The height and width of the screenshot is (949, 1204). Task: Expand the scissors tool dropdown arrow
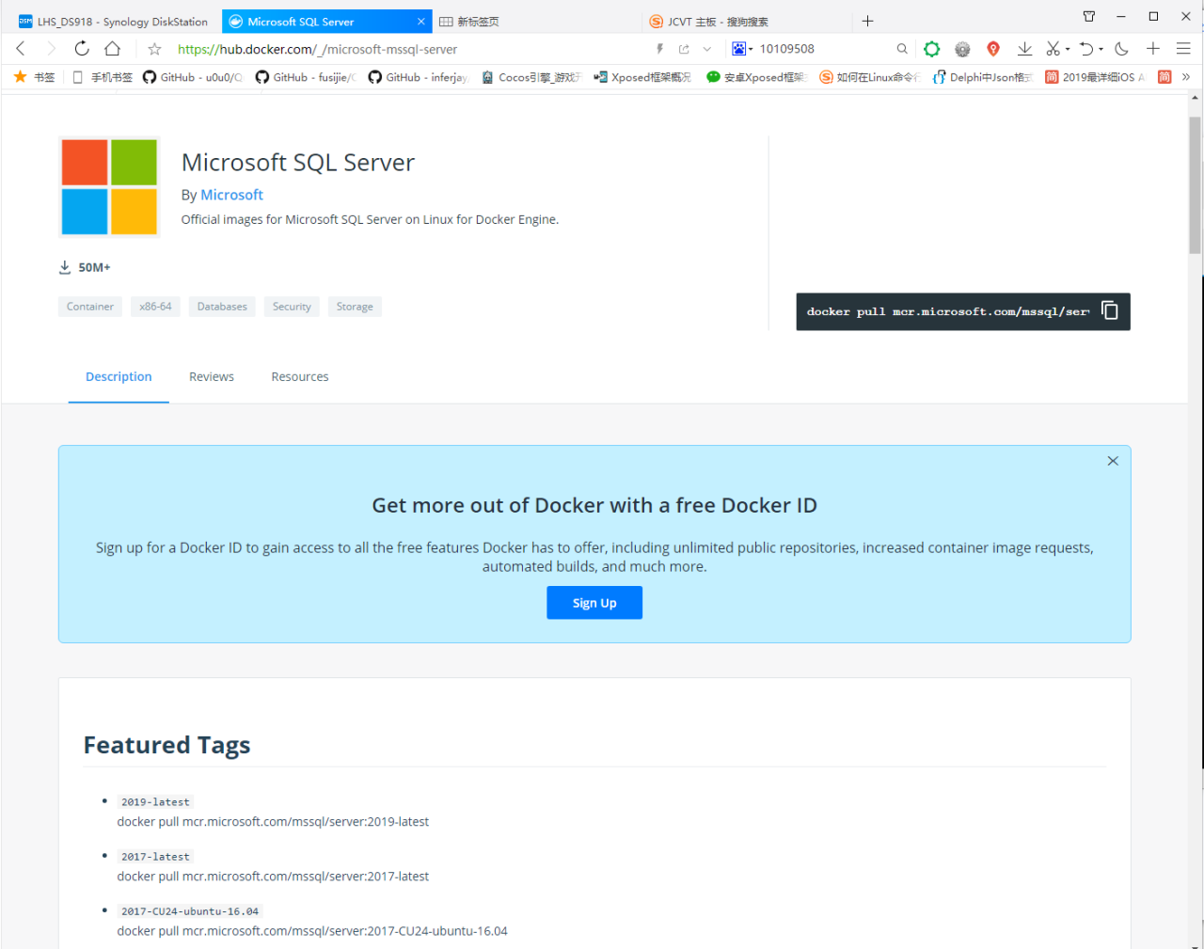point(1068,49)
